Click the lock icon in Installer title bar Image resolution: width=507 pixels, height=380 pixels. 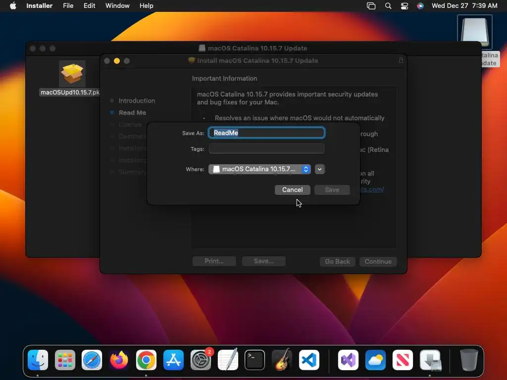401,60
